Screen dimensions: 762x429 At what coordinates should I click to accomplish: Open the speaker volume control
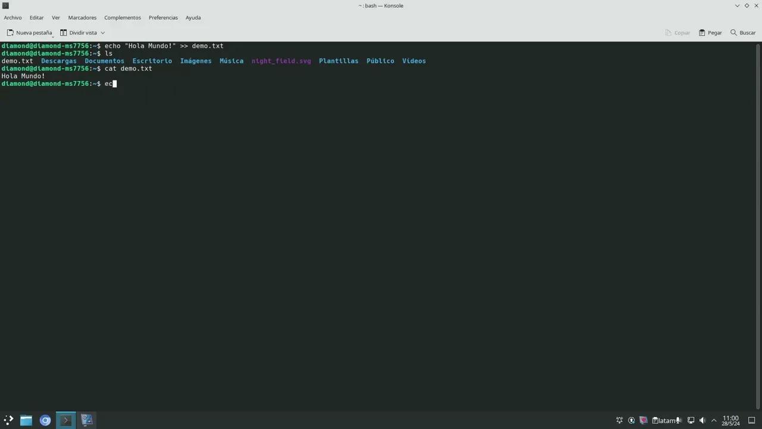tap(702, 420)
